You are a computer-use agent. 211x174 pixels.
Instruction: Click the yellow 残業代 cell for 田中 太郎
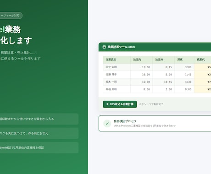[203, 67]
